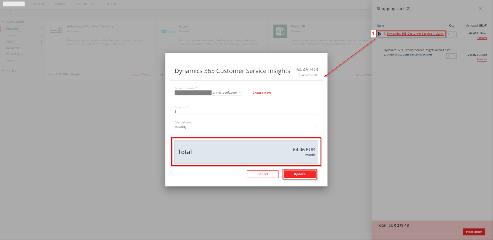Screen dimensions: 493x240
Task: Open the ChargePeriod dropdown
Action: coord(246,127)
